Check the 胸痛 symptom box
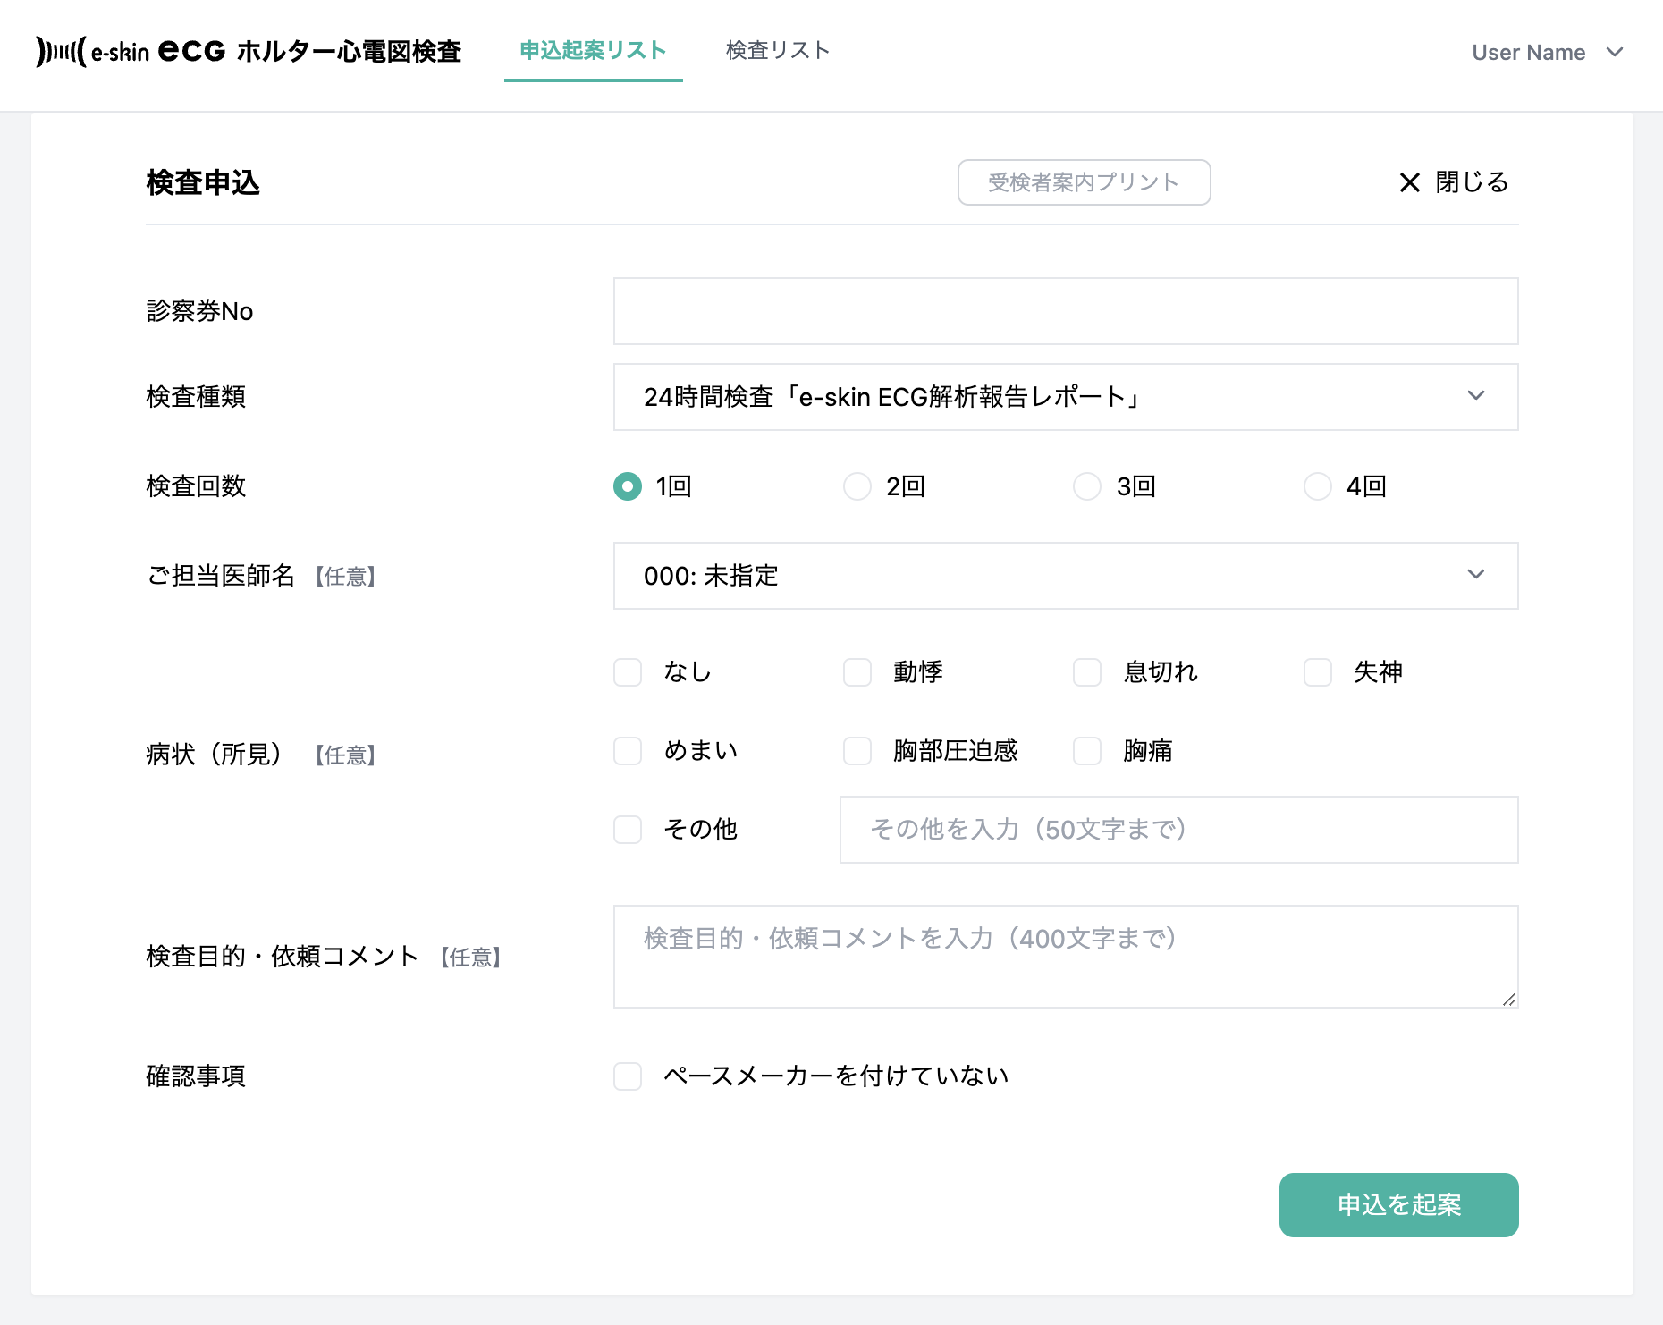Image resolution: width=1663 pixels, height=1325 pixels. (1087, 751)
